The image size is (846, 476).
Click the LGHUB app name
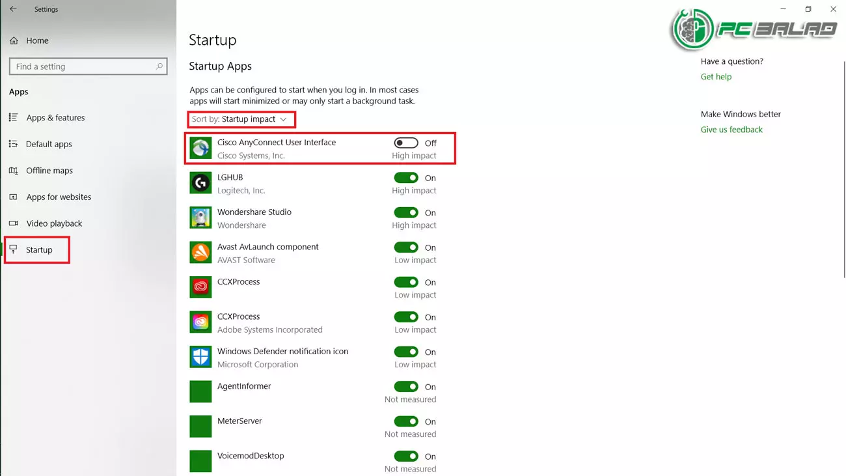coord(230,177)
